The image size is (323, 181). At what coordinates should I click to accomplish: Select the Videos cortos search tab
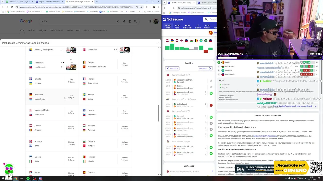[x=57, y=30]
